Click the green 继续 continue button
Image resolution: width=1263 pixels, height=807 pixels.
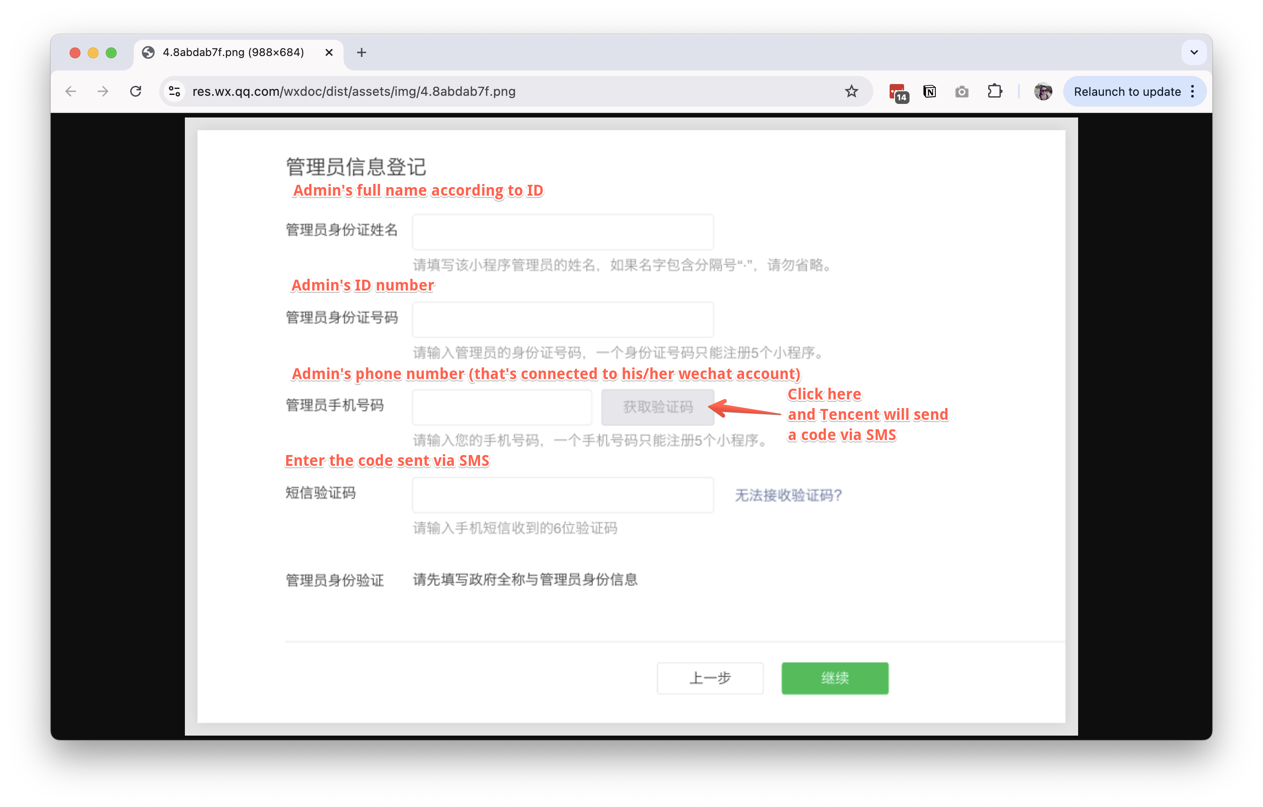(x=834, y=678)
